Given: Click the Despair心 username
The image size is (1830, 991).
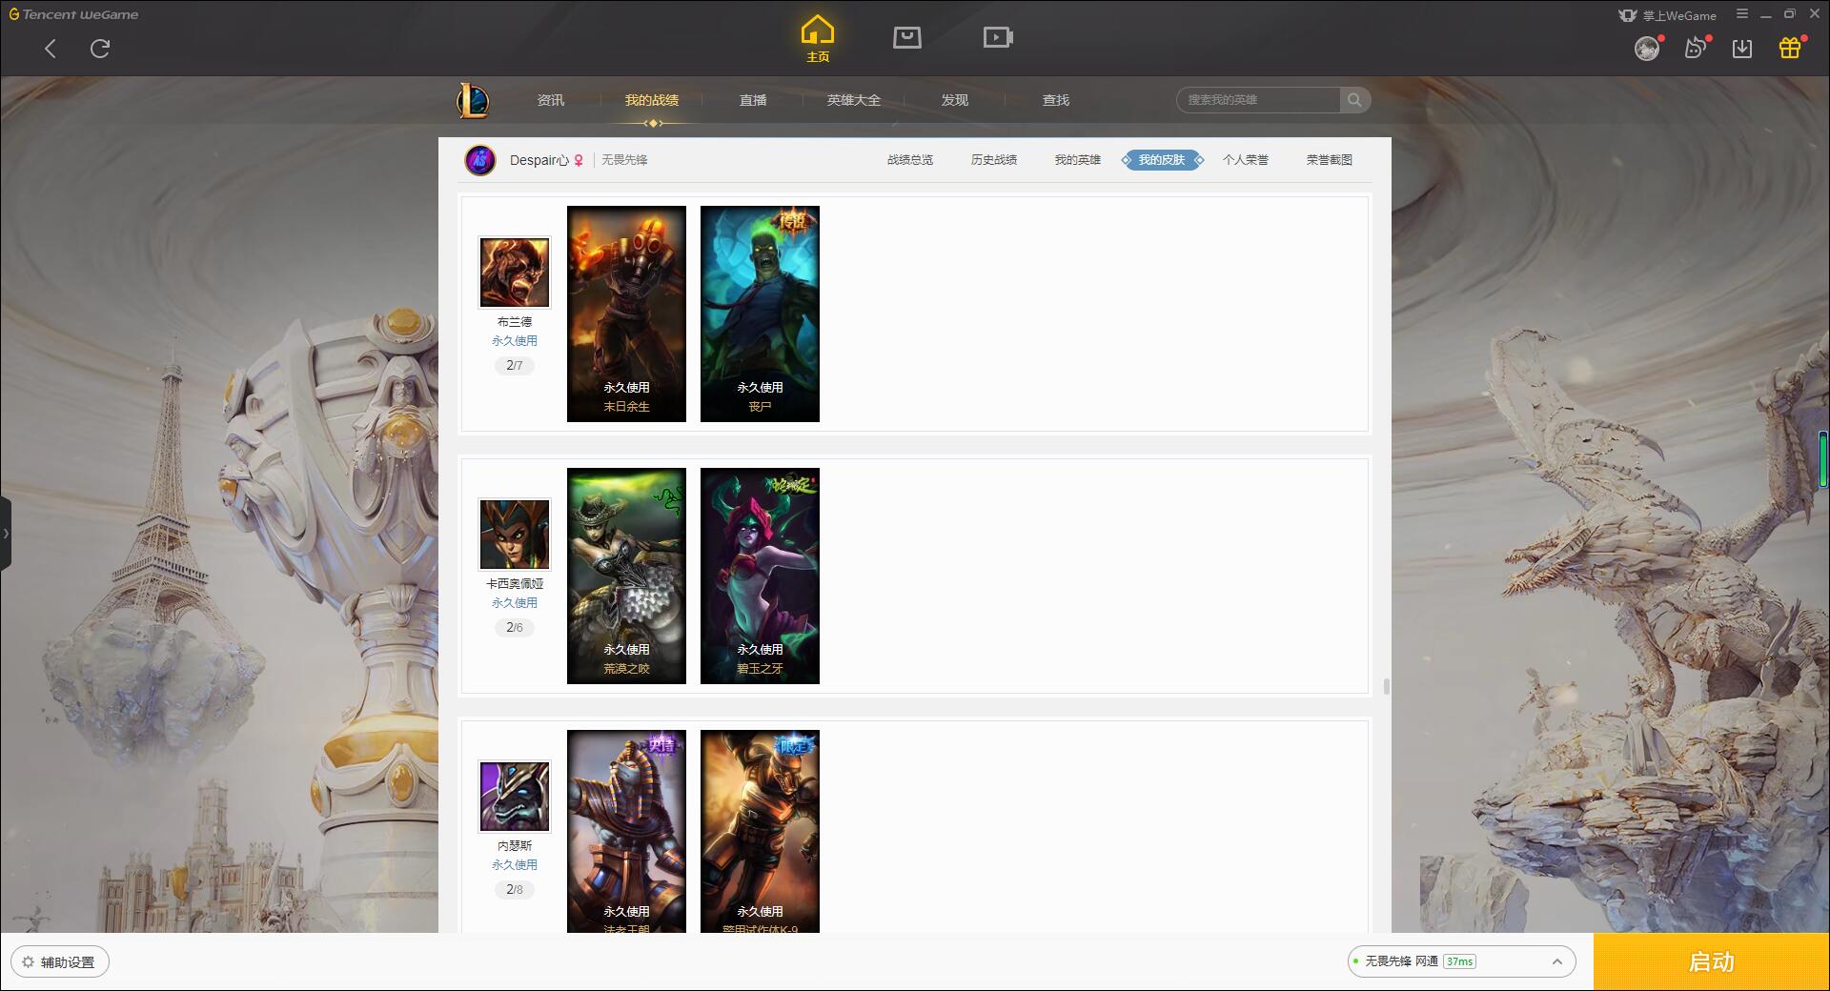Looking at the screenshot, I should (x=539, y=160).
